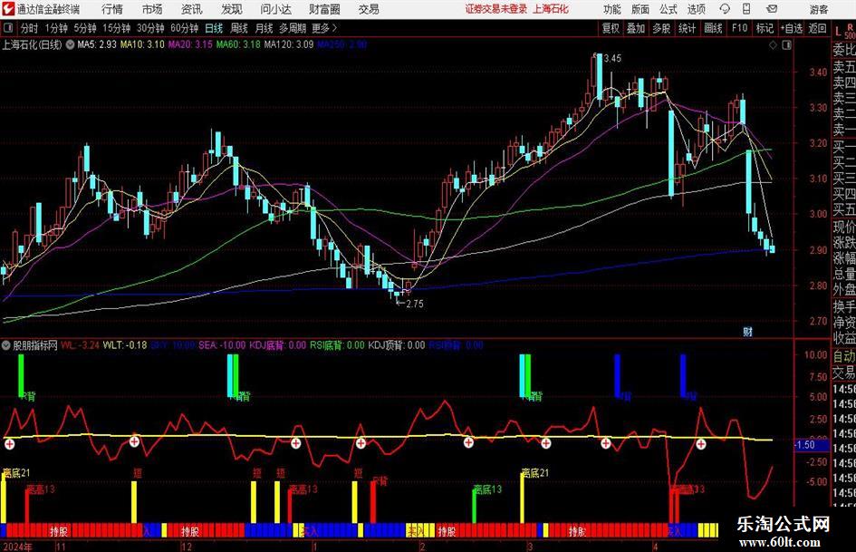
Task: Click the 通达信 red app logo
Action: point(7,9)
